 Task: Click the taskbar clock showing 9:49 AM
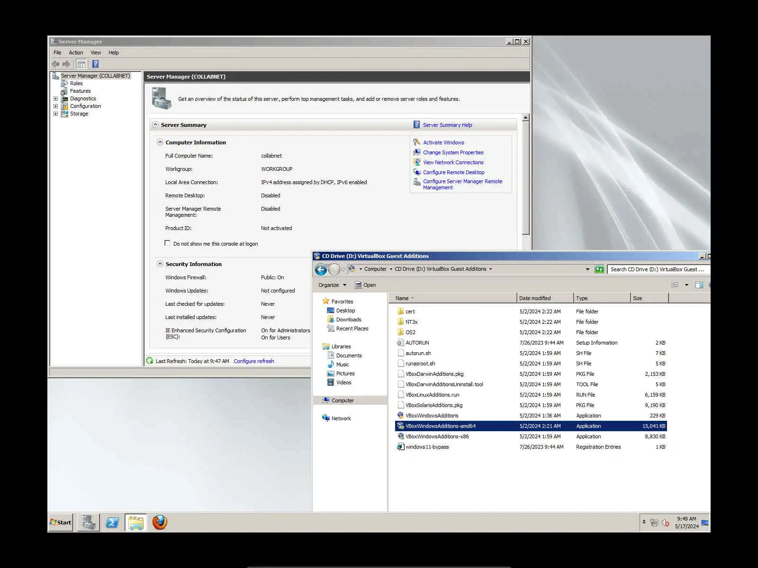click(x=686, y=523)
